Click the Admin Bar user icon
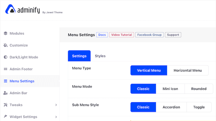 (x=5, y=93)
